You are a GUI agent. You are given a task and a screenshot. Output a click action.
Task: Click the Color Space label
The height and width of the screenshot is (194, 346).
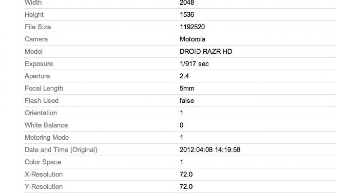[x=43, y=162]
